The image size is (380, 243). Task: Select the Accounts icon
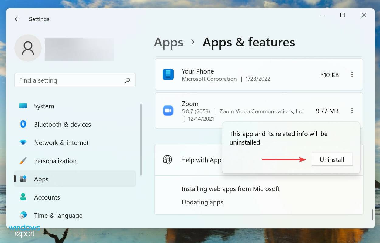click(x=23, y=197)
